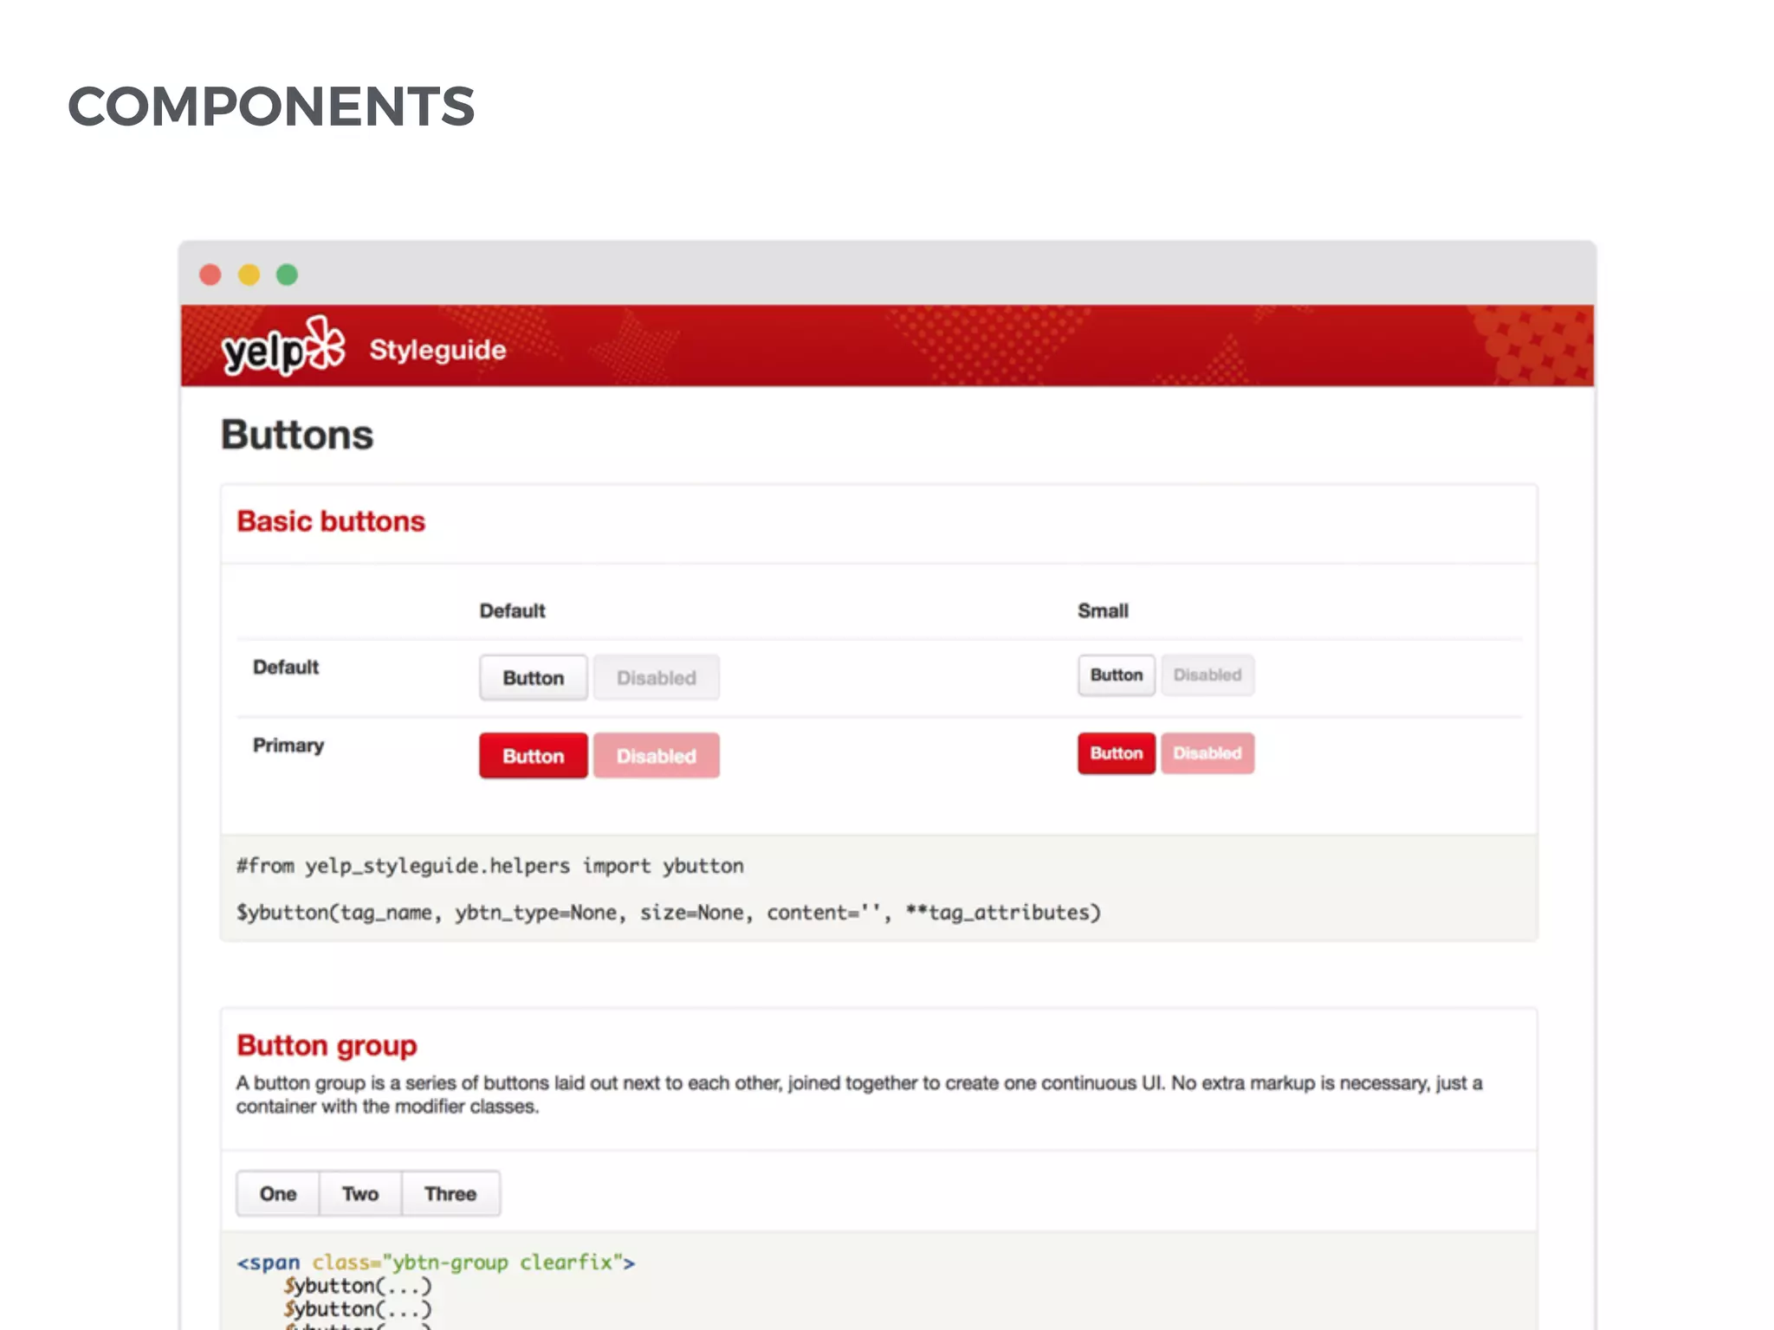This screenshot has height=1330, width=1774.
Task: Click the Button group section heading
Action: pos(327,1045)
